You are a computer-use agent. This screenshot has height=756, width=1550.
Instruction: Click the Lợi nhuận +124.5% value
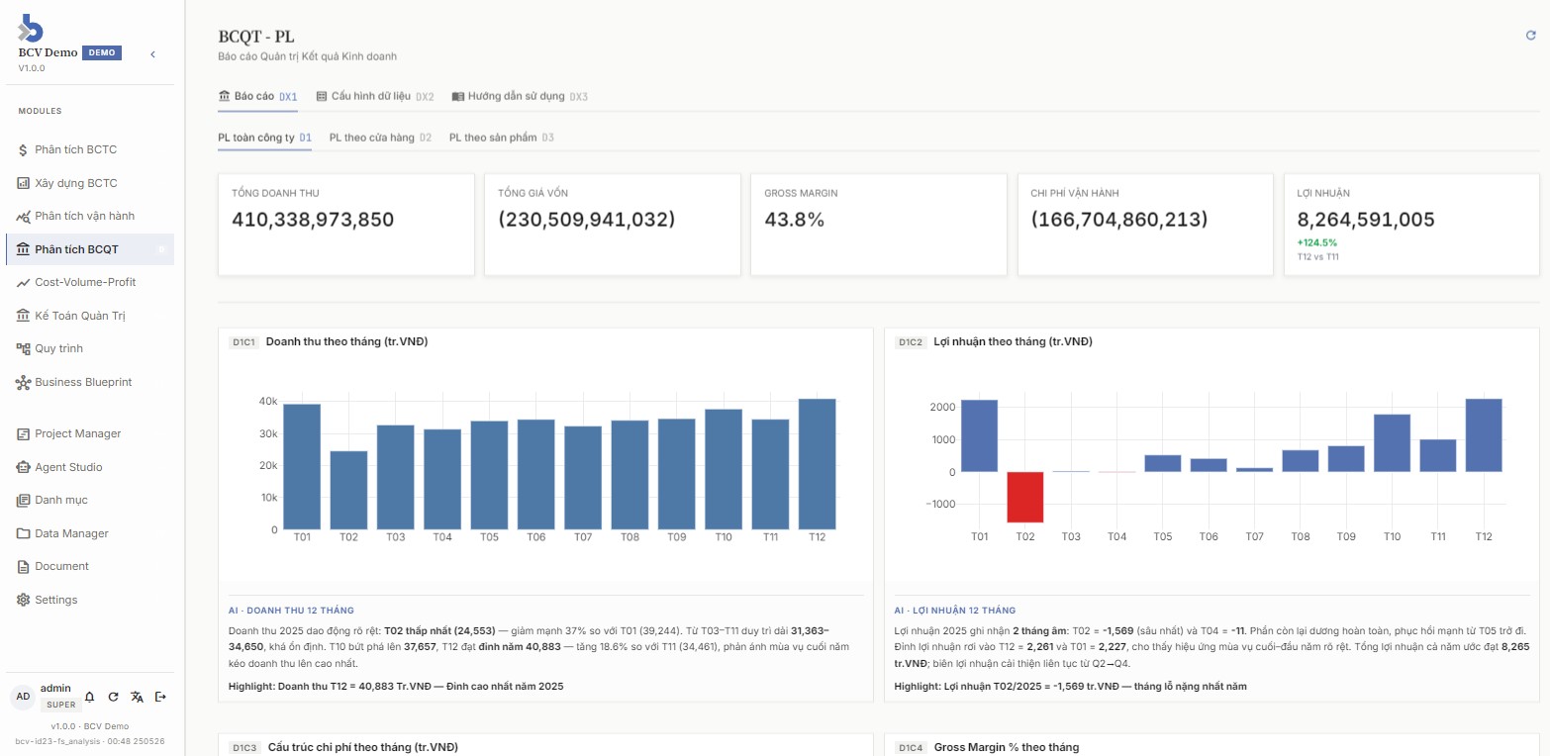tap(1316, 242)
